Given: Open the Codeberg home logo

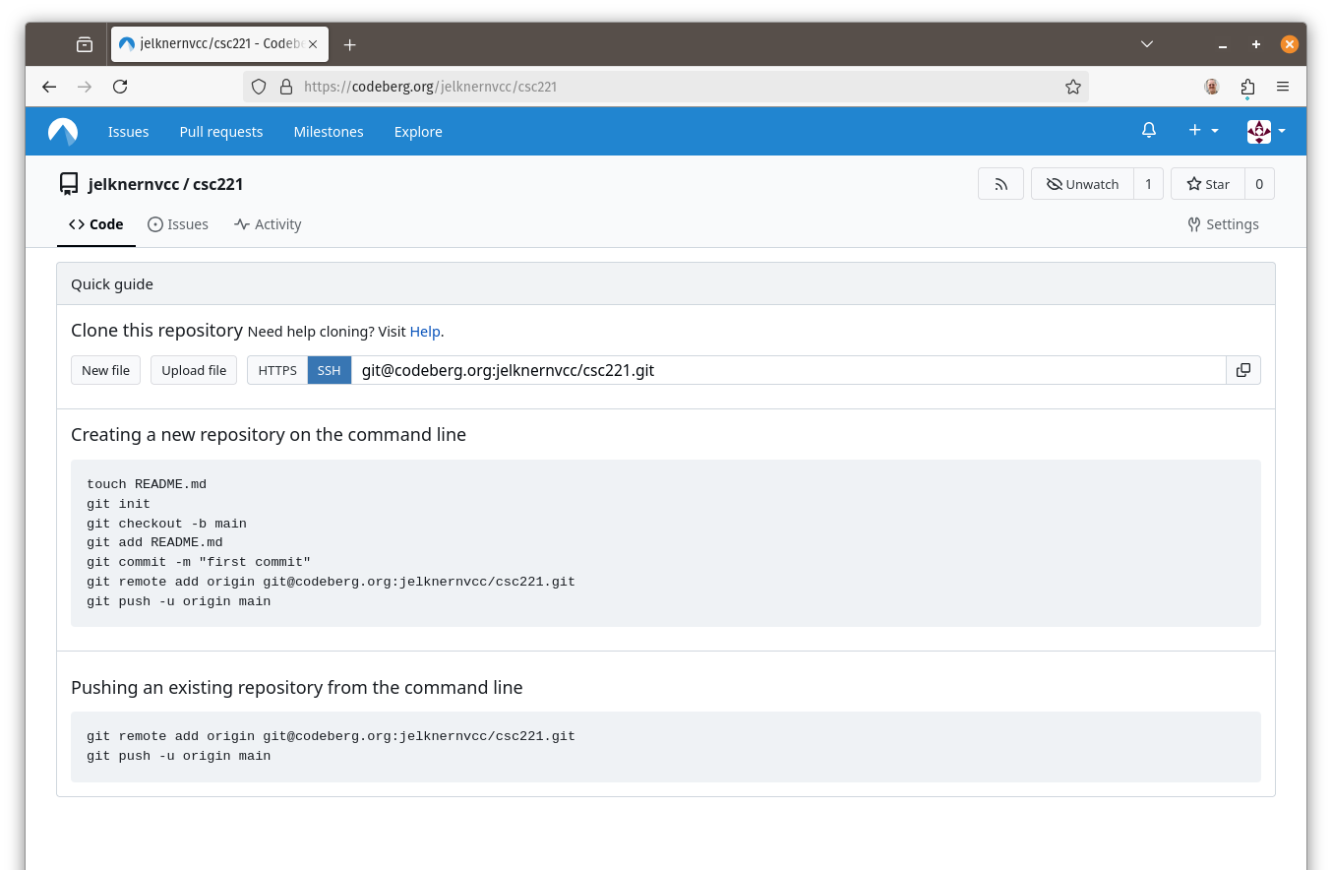Looking at the screenshot, I should 63,132.
